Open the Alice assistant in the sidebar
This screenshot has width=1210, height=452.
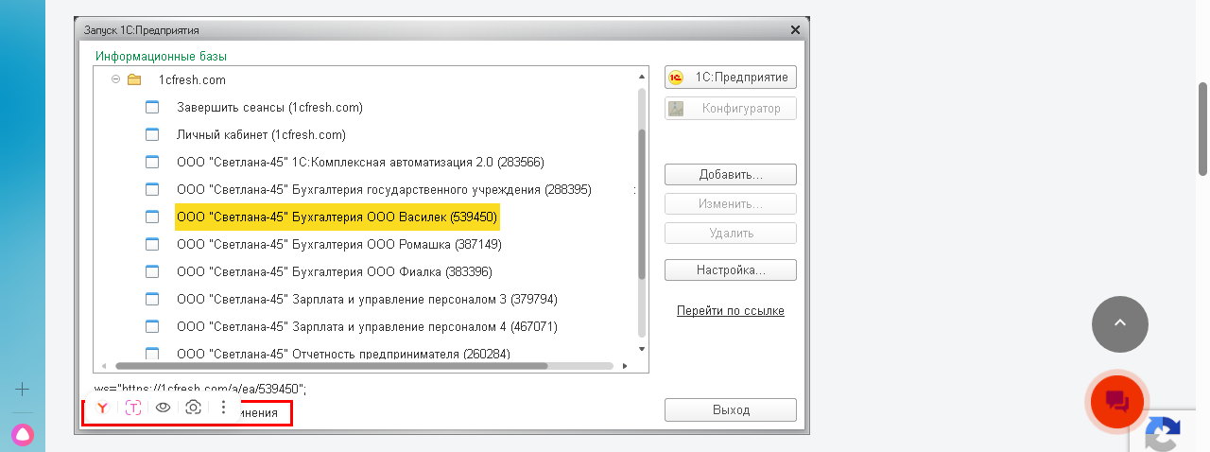[23, 435]
